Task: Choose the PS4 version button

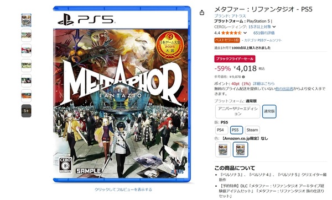Action: 221,130
